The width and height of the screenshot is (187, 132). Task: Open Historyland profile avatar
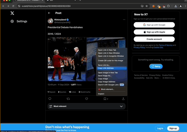point(51,21)
